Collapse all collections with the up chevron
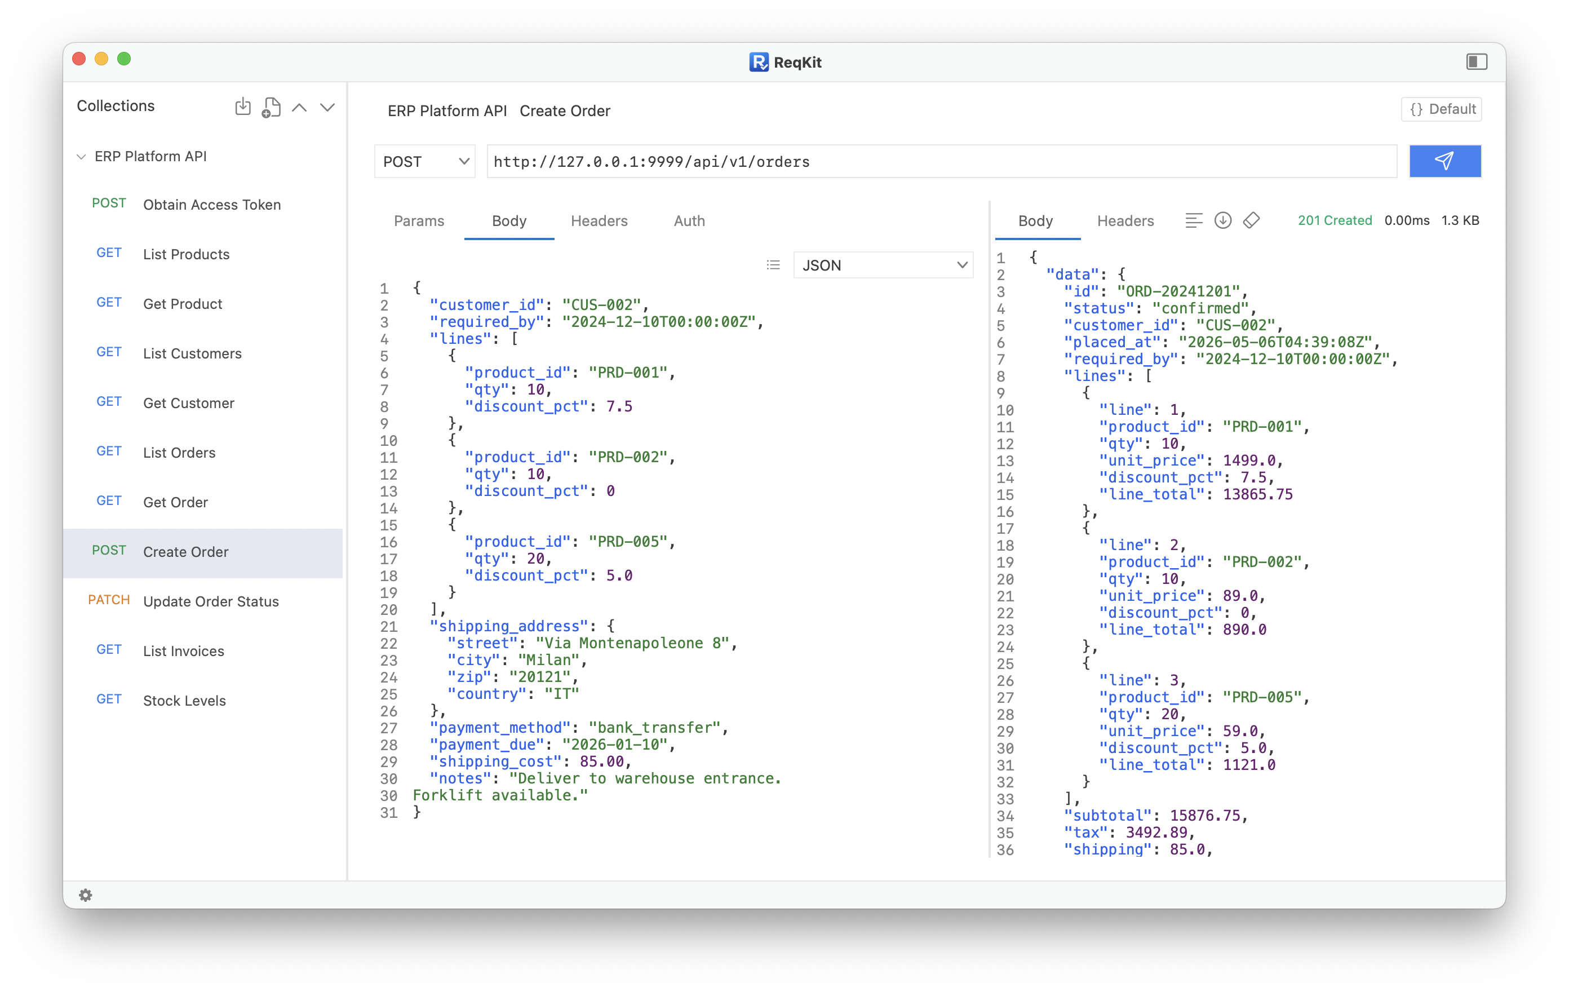The image size is (1569, 992). pyautogui.click(x=299, y=107)
